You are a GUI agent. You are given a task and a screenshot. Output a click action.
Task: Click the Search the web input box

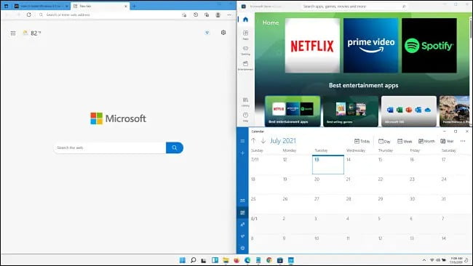110,148
